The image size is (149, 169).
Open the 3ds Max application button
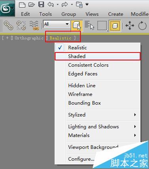(x=7, y=8)
